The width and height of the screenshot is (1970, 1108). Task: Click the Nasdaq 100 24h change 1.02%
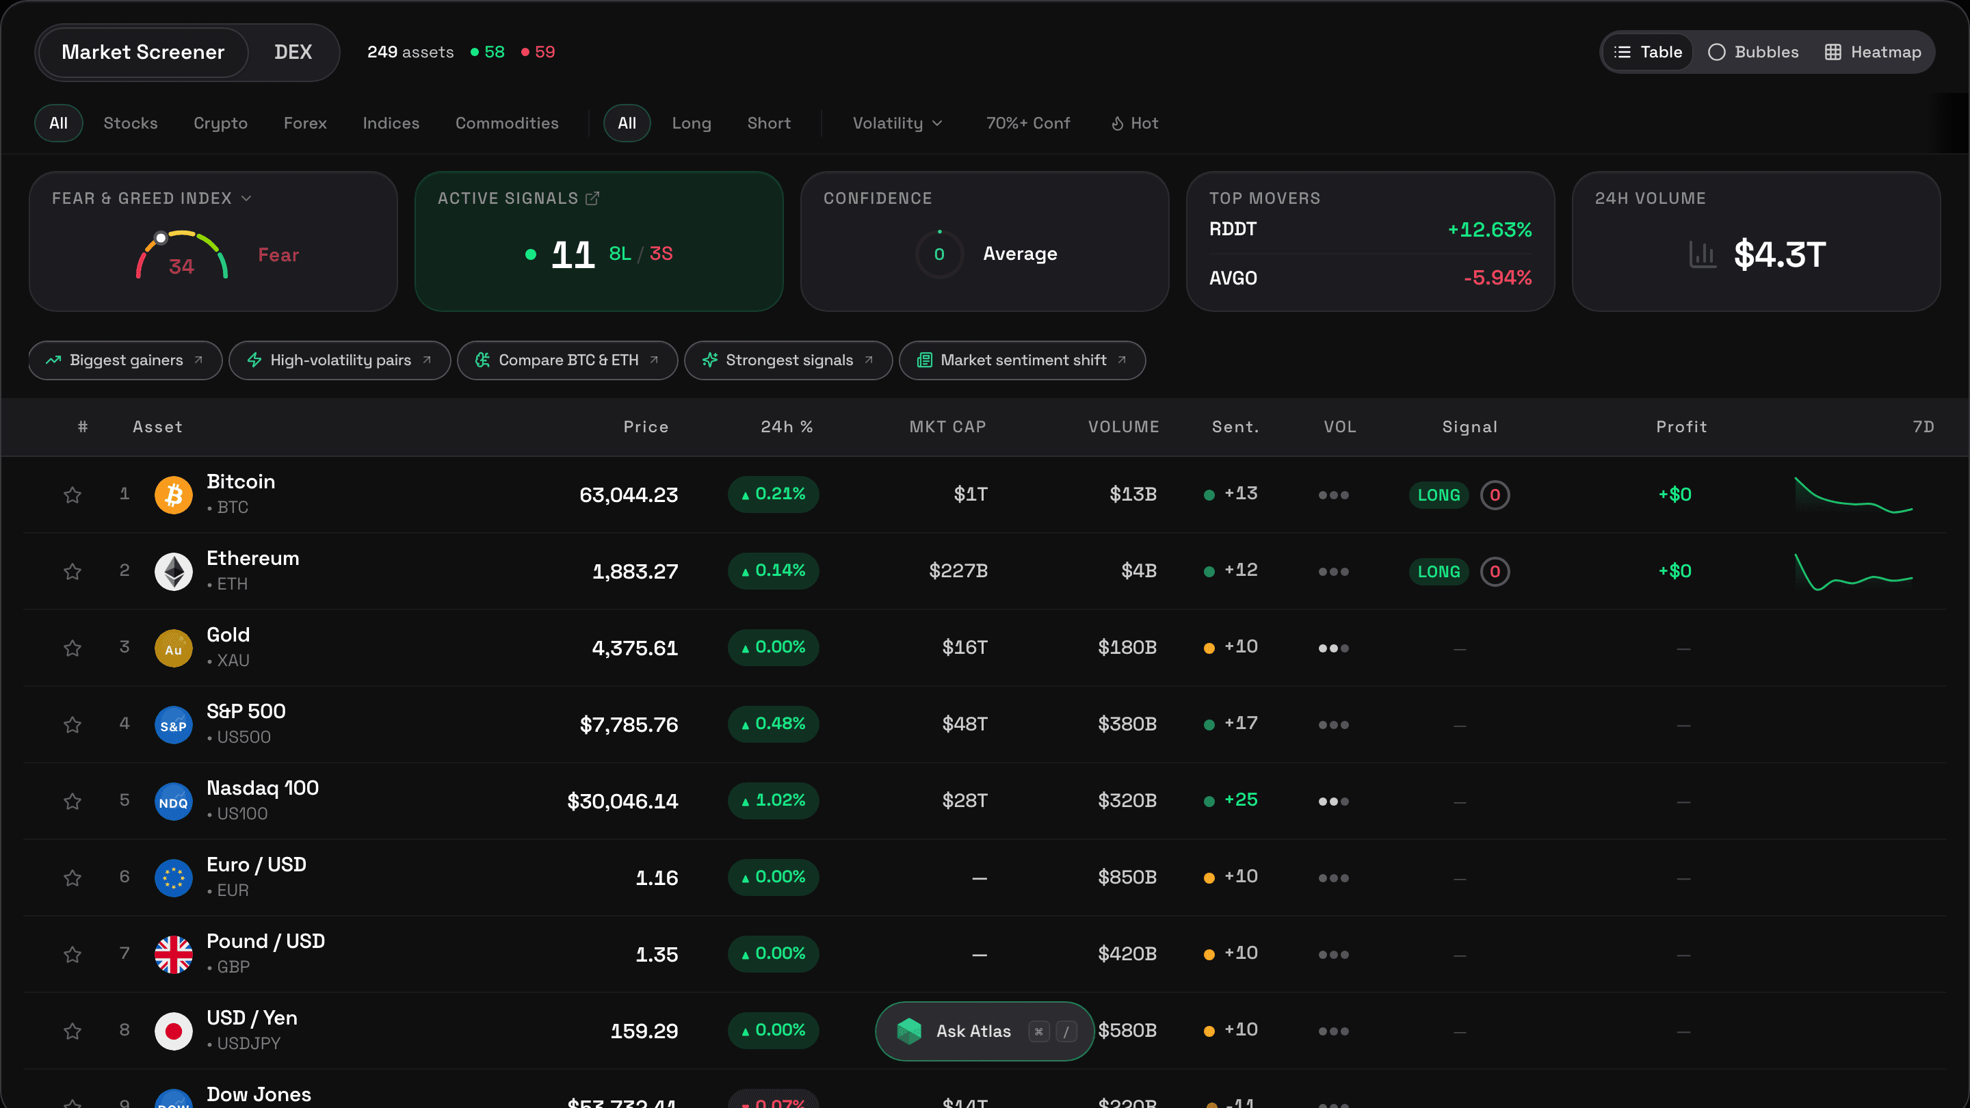[x=773, y=801]
